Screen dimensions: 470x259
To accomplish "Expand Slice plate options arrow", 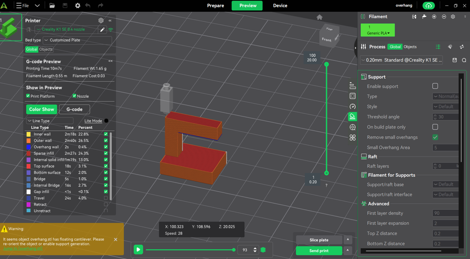I will [348, 239].
